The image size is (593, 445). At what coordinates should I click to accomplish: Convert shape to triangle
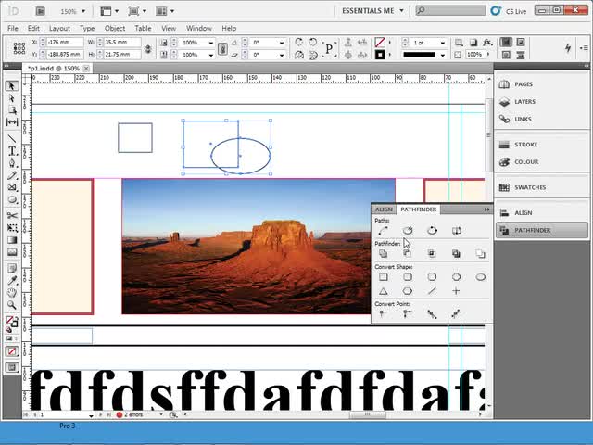click(383, 291)
